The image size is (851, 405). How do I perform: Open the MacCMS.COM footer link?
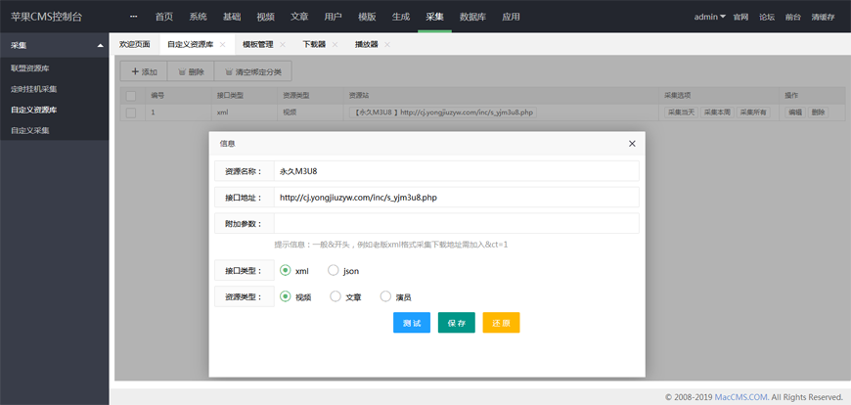740,397
